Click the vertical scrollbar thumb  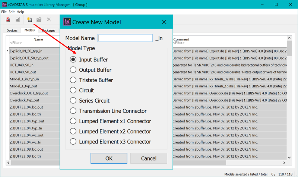click(289, 48)
